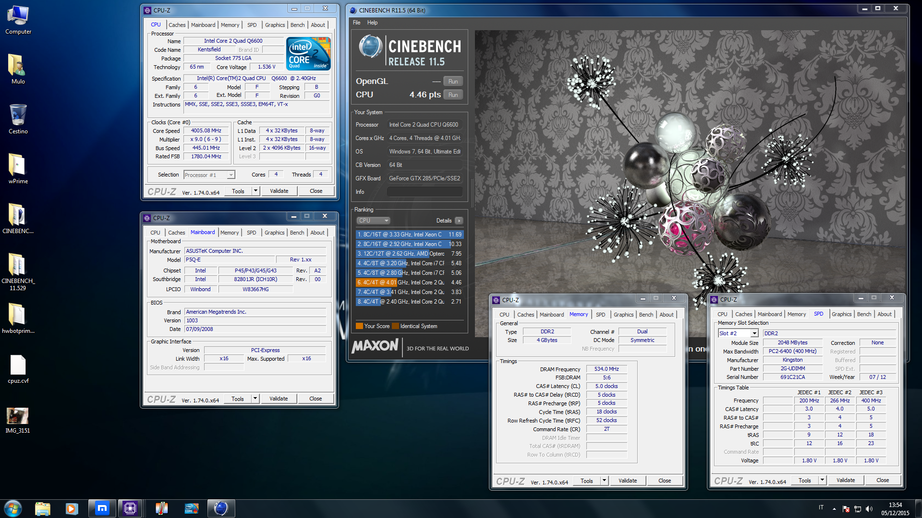Image resolution: width=922 pixels, height=518 pixels.
Task: Click Close in Mainboard CPU-Z window
Action: (x=315, y=399)
